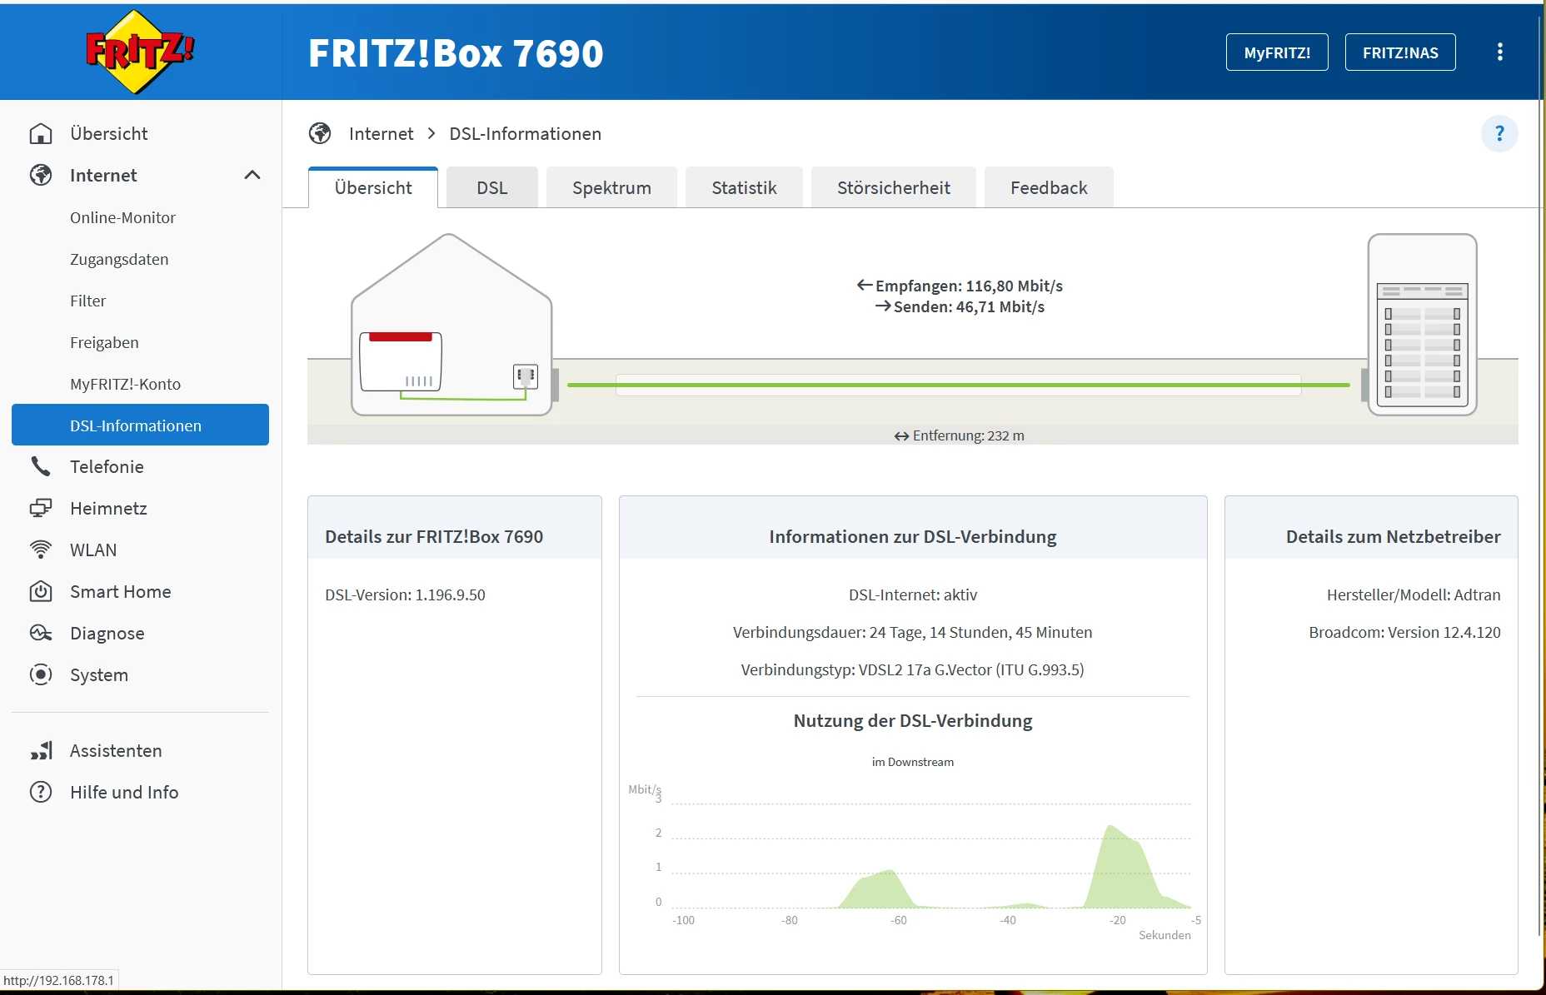The height and width of the screenshot is (995, 1546).
Task: Open the FRITZ!NAS button
Action: 1400,52
